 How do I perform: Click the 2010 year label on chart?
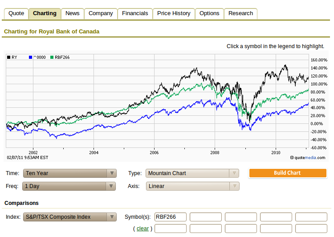pos(276,153)
